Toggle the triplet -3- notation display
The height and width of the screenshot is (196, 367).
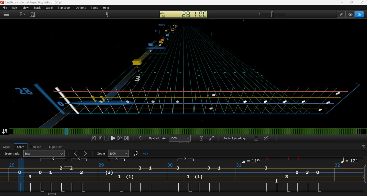point(146,154)
